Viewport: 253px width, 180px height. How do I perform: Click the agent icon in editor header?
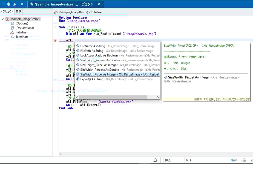pos(56,12)
